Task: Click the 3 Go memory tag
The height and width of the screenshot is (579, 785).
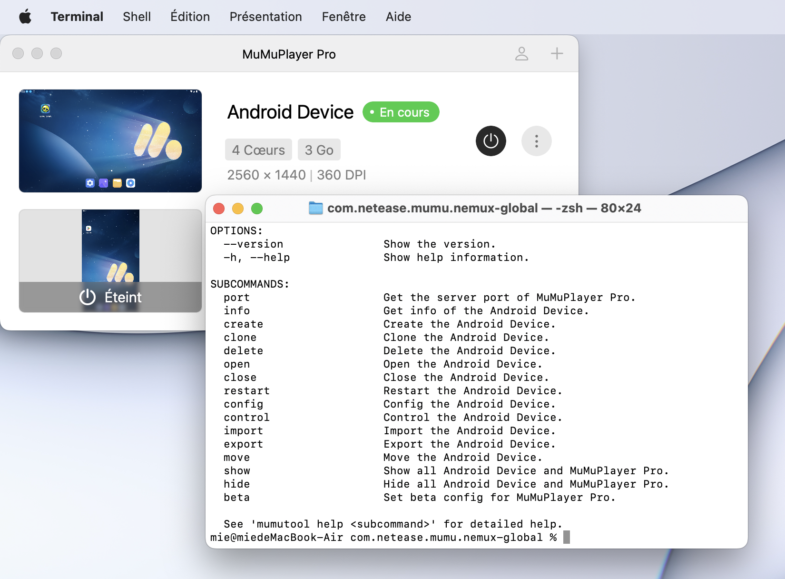Action: click(x=319, y=150)
